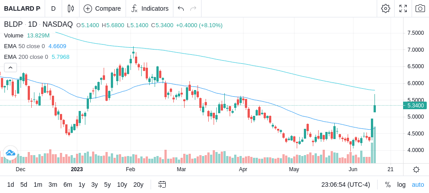This screenshot has height=193, width=429.
Task: Set range to 20y
Action: click(138, 185)
